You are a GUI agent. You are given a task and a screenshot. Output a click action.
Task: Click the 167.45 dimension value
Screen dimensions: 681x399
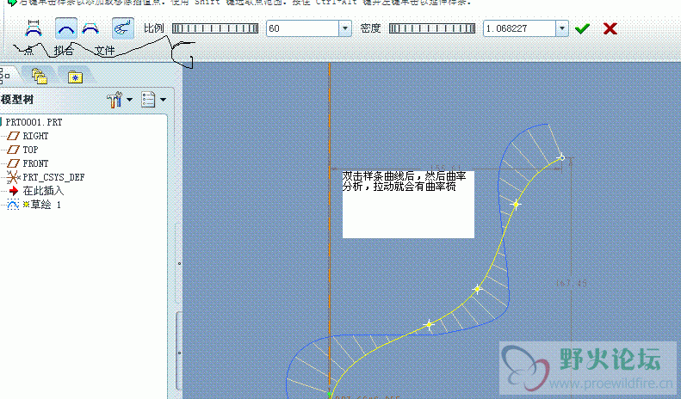(571, 283)
